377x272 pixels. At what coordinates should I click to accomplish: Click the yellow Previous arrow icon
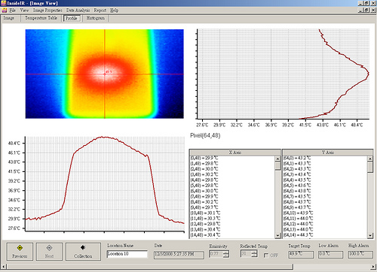20,248
